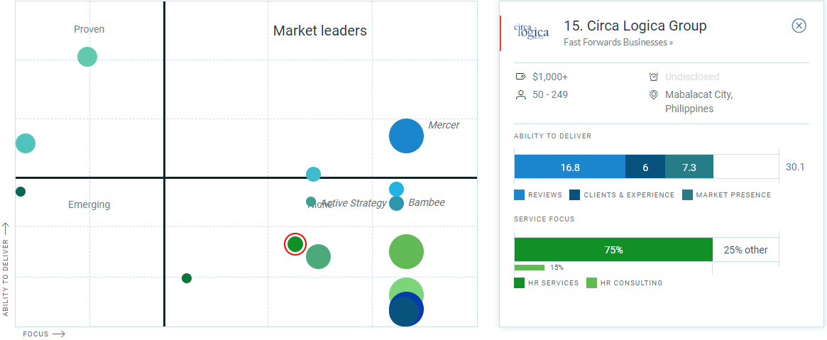The width and height of the screenshot is (827, 340).
Task: Click the 15% HR Consulting bar
Action: click(529, 268)
